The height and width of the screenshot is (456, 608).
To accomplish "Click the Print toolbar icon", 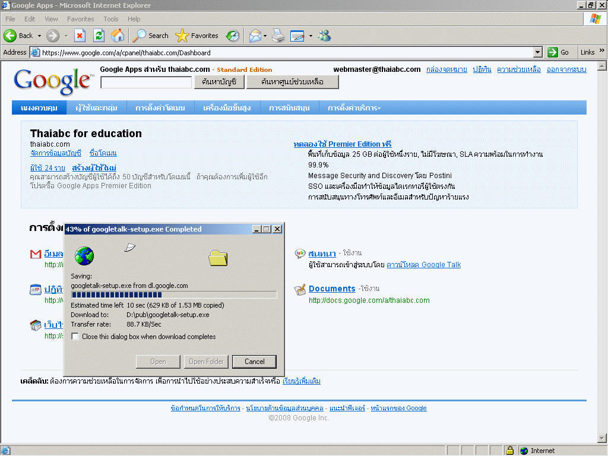I will pos(278,36).
